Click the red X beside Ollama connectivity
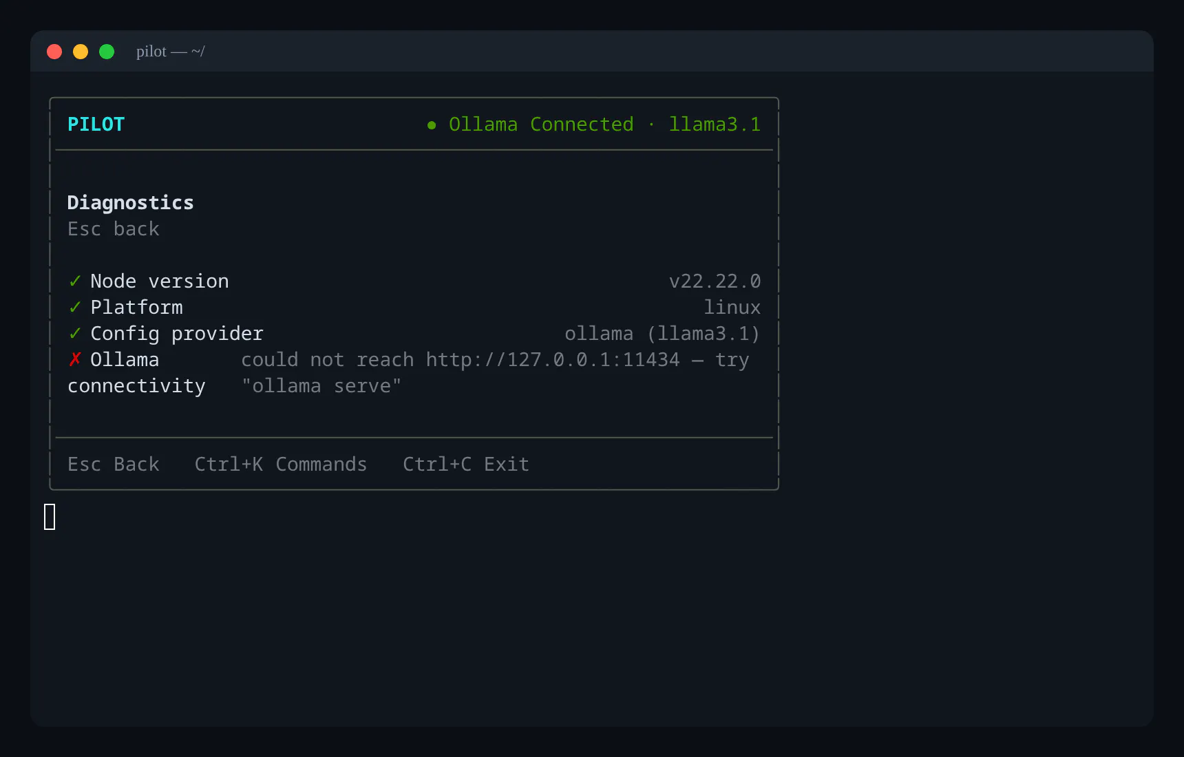The image size is (1184, 757). [x=75, y=359]
